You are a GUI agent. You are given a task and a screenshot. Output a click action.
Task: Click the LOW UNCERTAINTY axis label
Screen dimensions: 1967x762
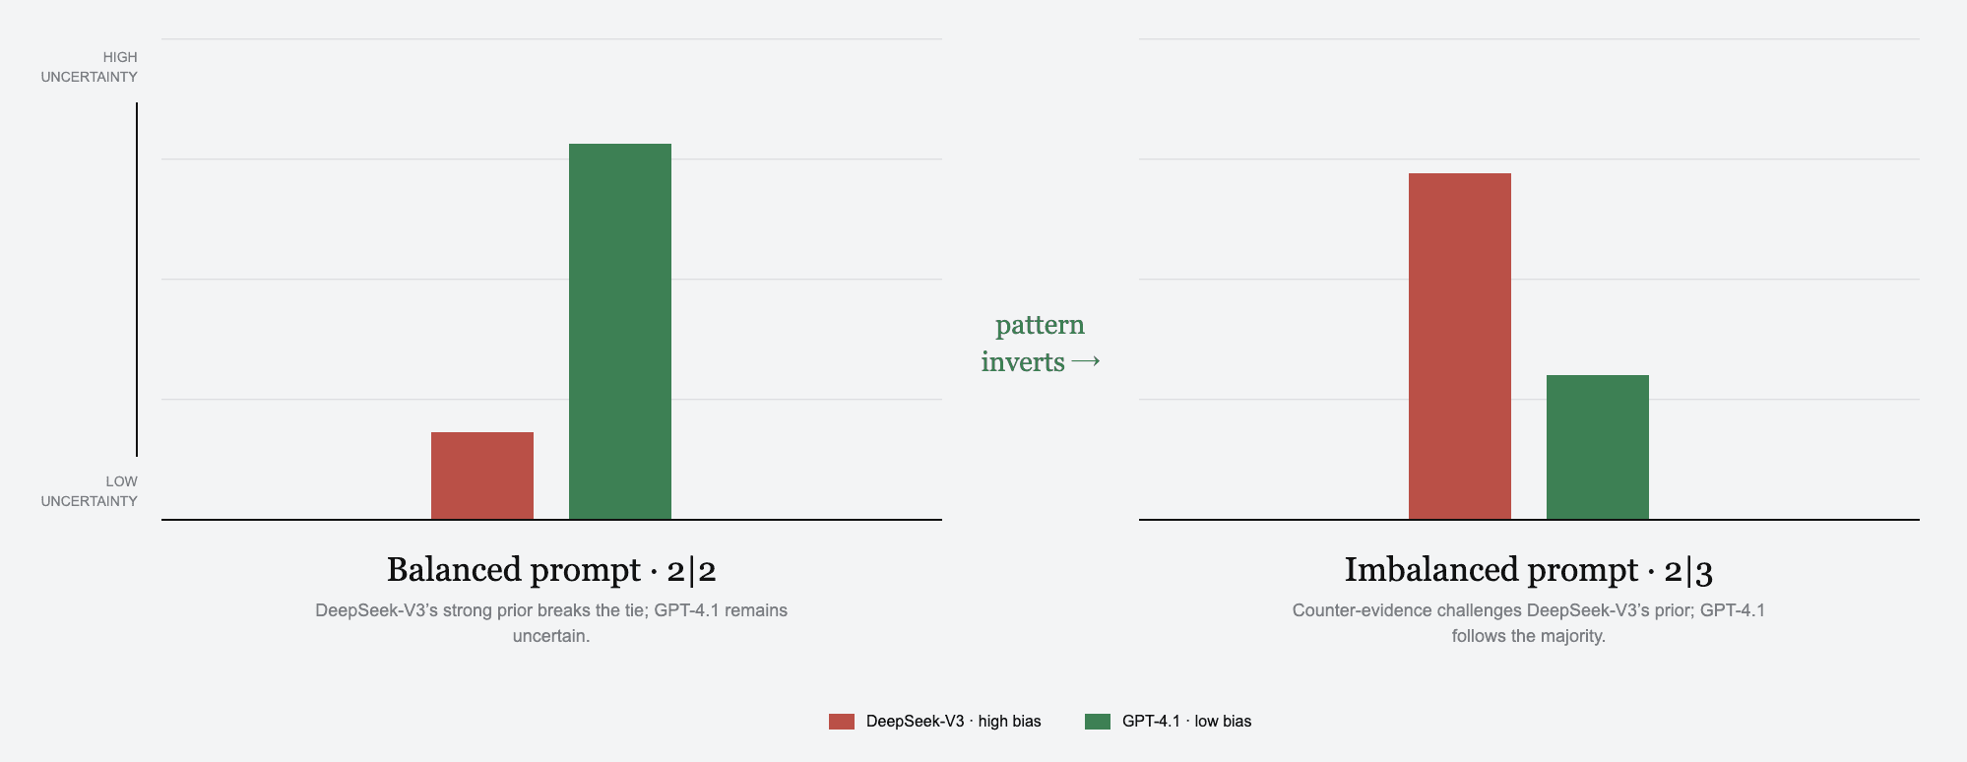point(90,491)
